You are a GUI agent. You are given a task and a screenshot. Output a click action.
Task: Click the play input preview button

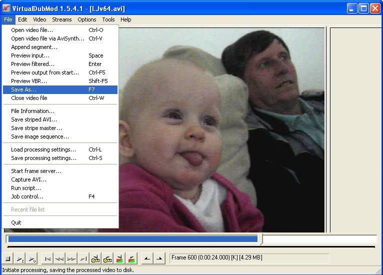[x=20, y=258]
